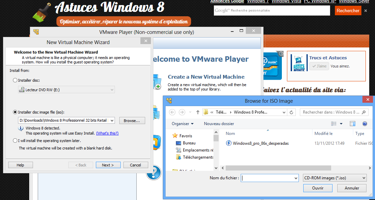This screenshot has height=200, width=375.
Task: Open the recent locations dropdown arrow
Action: tap(190, 112)
